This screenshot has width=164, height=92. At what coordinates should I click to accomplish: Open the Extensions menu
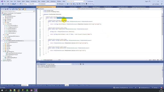pyautogui.click(x=53, y=1)
